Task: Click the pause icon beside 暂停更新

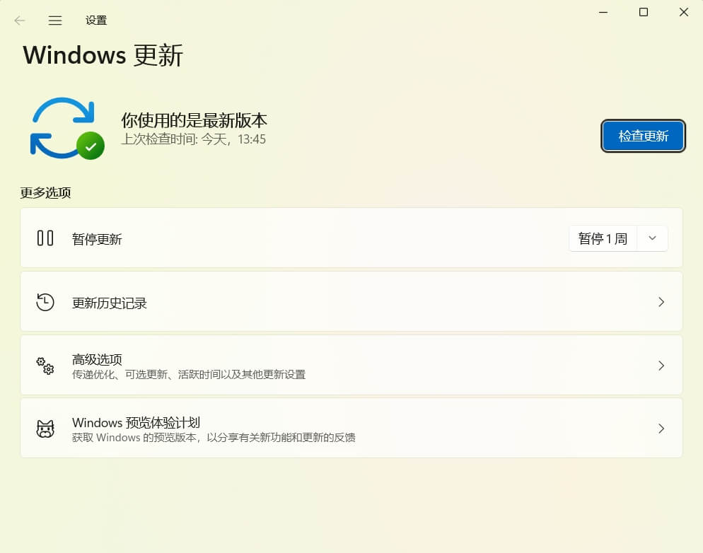Action: (45, 238)
